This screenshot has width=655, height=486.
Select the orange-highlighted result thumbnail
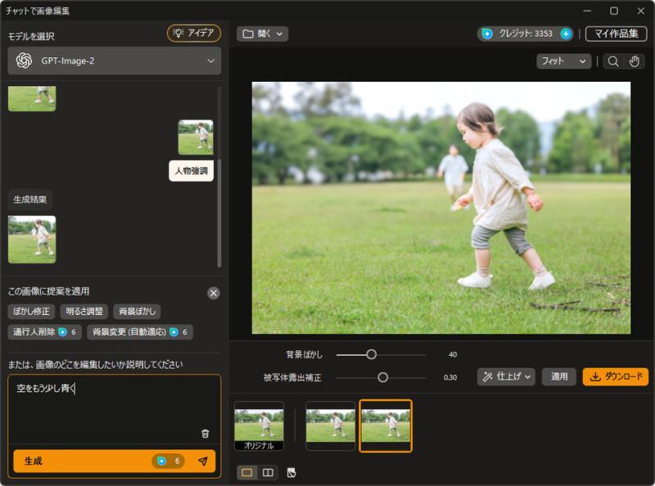click(386, 426)
